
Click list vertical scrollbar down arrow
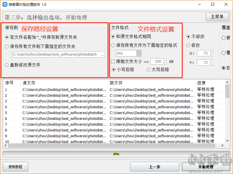(227, 141)
